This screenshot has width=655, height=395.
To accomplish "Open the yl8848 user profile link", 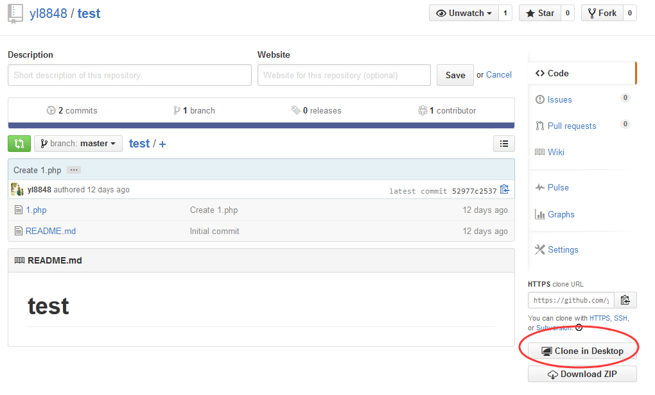I will (48, 13).
